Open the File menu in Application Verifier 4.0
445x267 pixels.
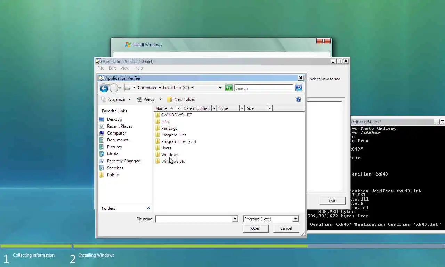tap(100, 68)
